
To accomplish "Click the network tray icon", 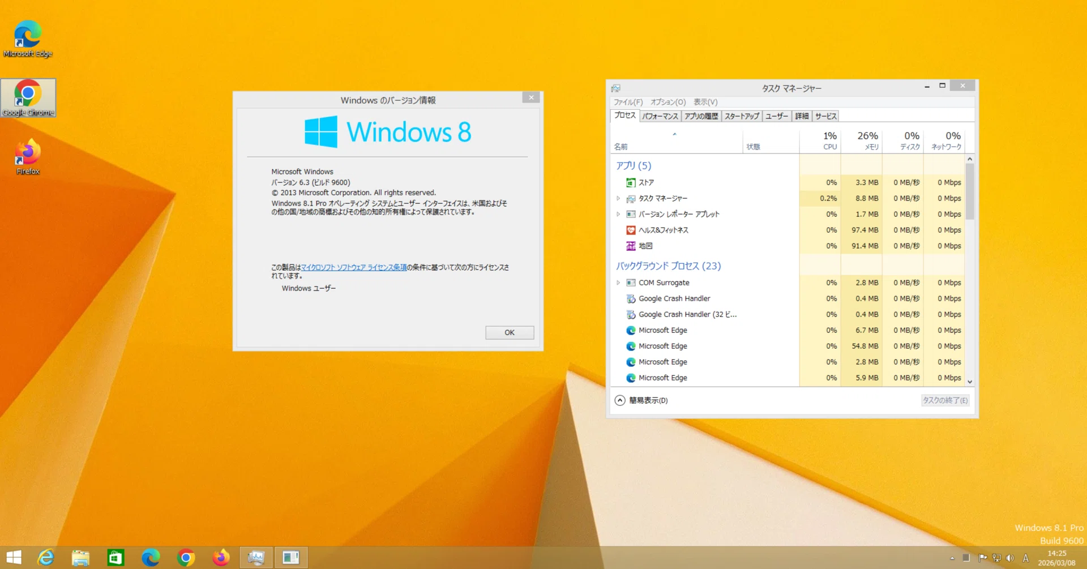I will tap(996, 558).
